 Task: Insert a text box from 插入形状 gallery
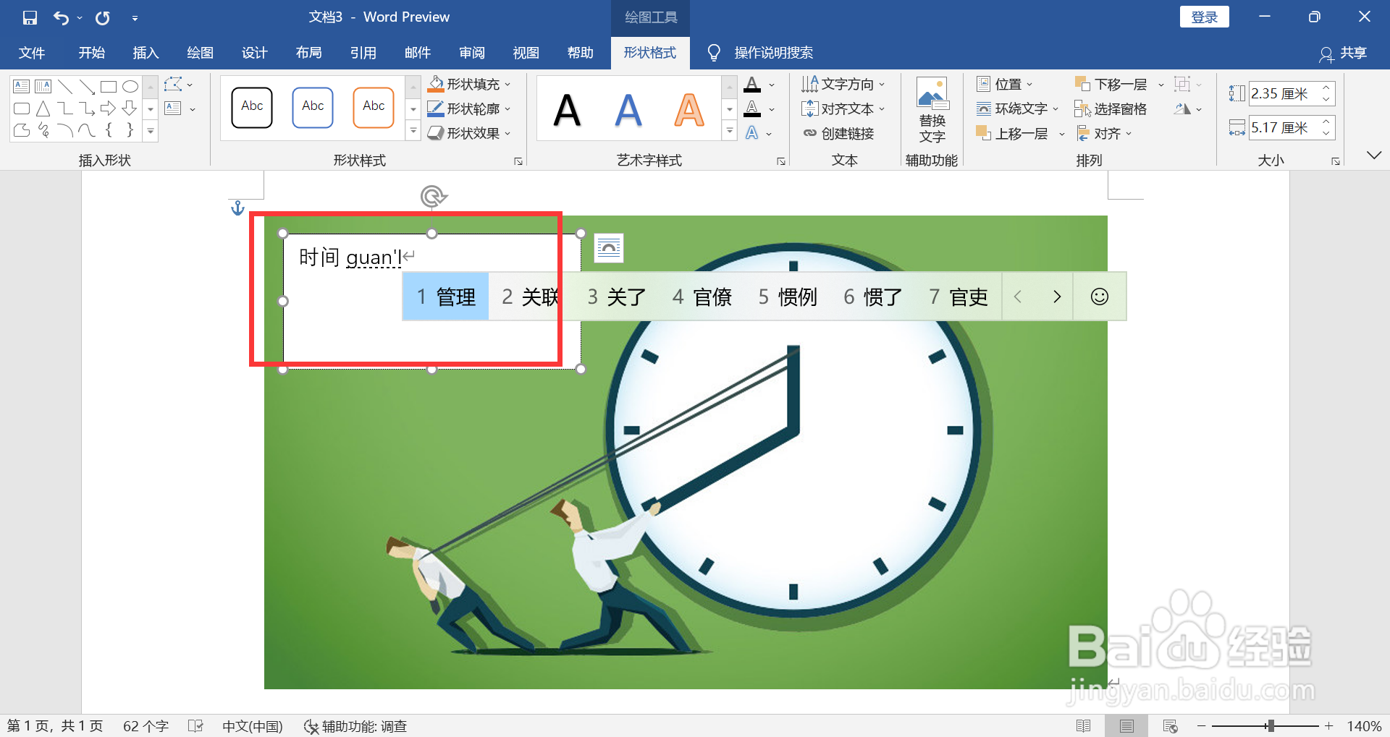20,85
